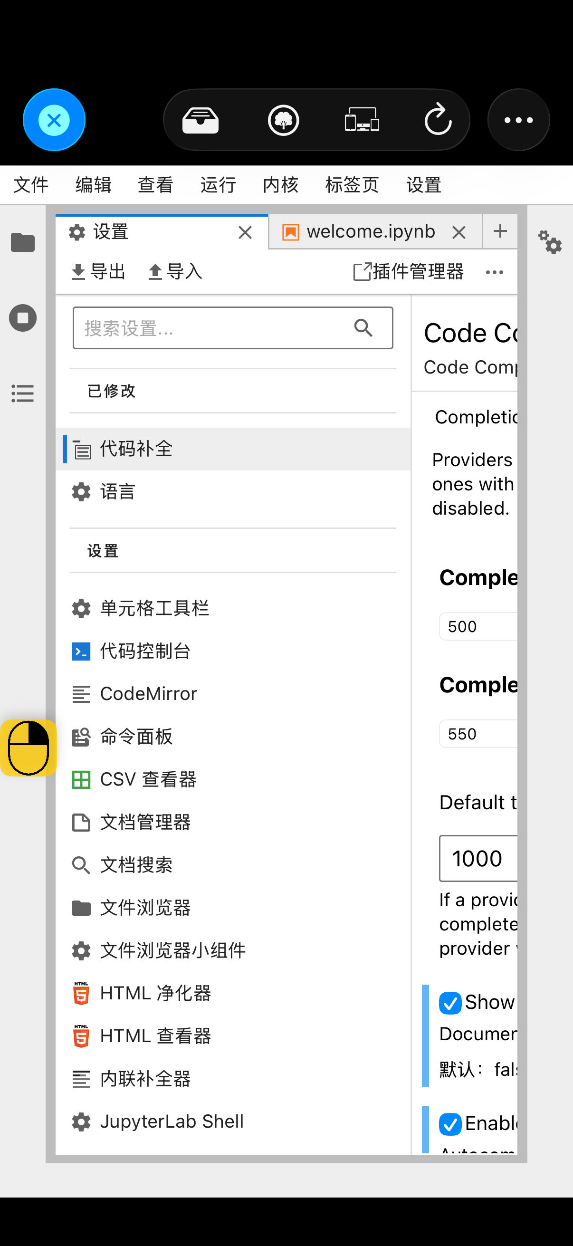Select the JupyterLab Shell settings entry
Viewport: 573px width, 1246px height.
[x=233, y=1121]
